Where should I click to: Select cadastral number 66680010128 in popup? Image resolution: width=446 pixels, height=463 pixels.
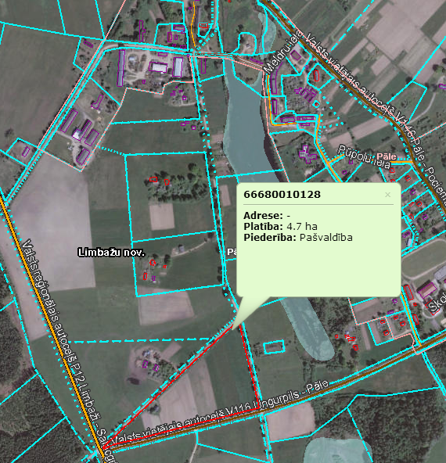tap(282, 195)
